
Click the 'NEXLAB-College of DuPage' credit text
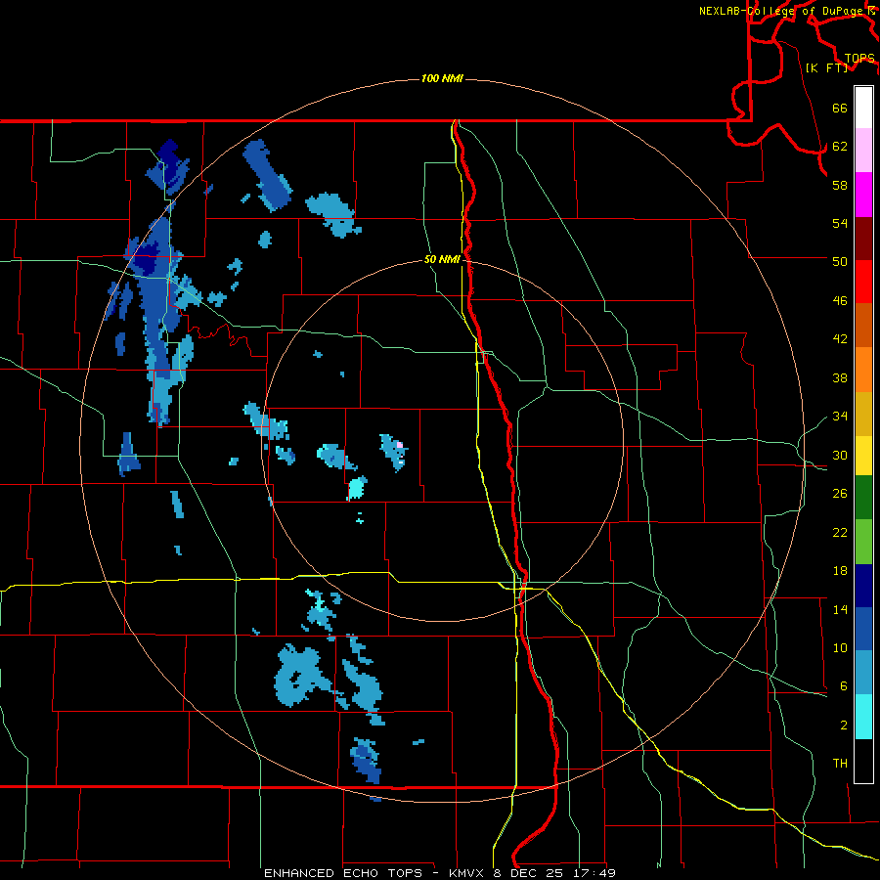[782, 11]
